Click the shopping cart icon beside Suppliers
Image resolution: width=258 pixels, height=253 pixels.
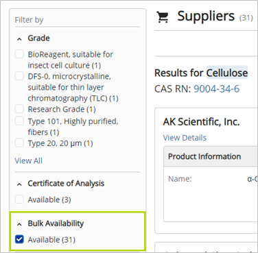163,17
